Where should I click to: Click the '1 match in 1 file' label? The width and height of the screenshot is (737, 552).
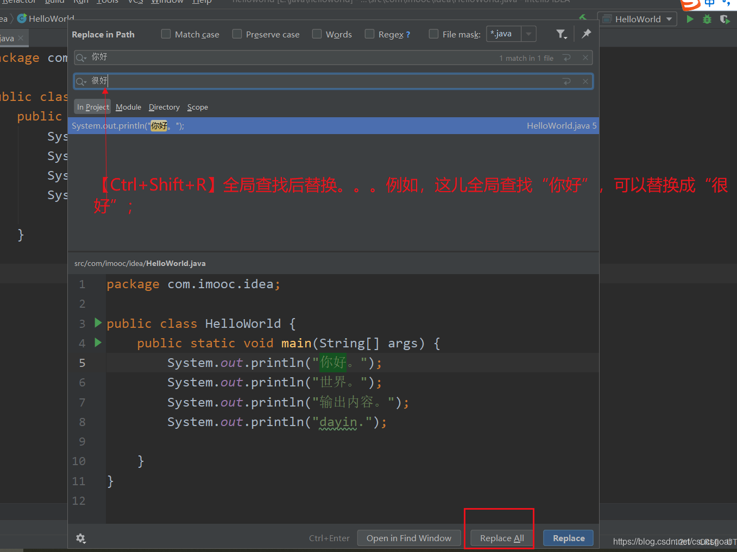pos(526,58)
